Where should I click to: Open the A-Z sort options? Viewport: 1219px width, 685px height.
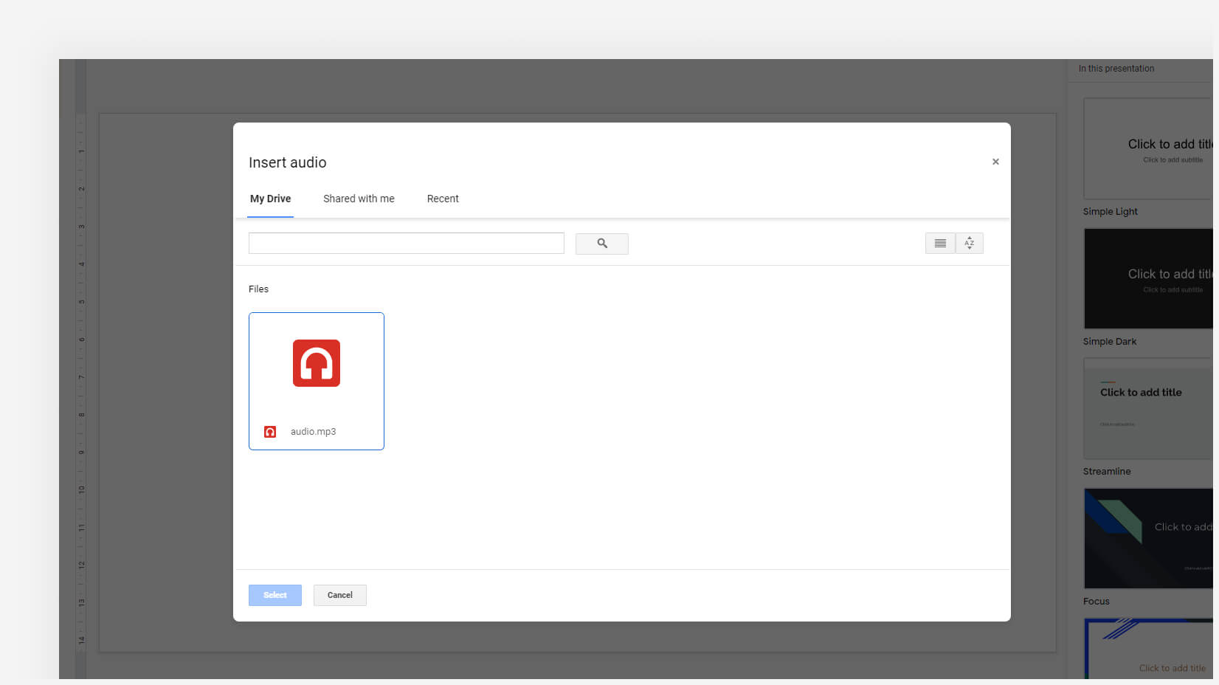pos(970,244)
